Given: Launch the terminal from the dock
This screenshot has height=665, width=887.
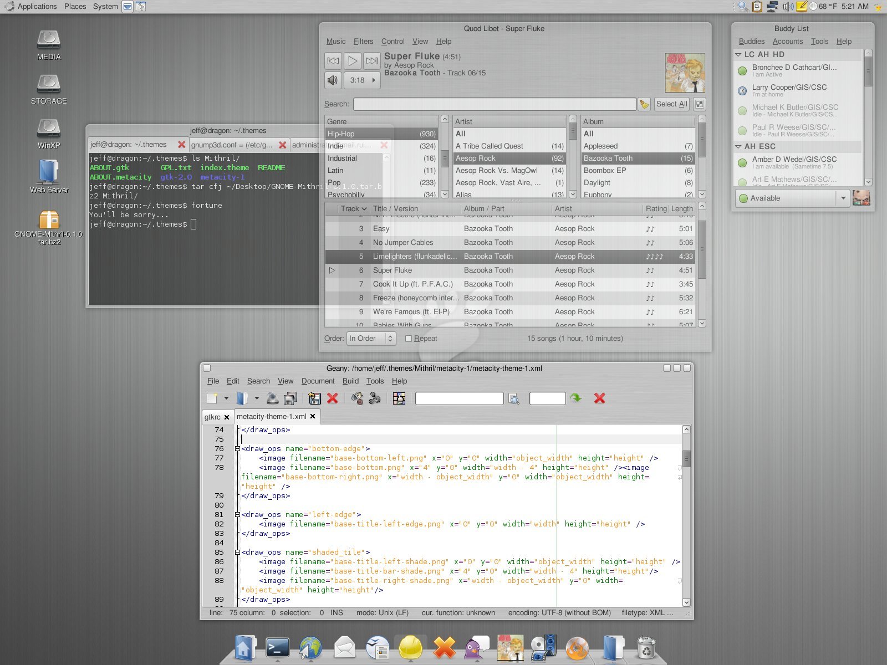Looking at the screenshot, I should pos(277,647).
